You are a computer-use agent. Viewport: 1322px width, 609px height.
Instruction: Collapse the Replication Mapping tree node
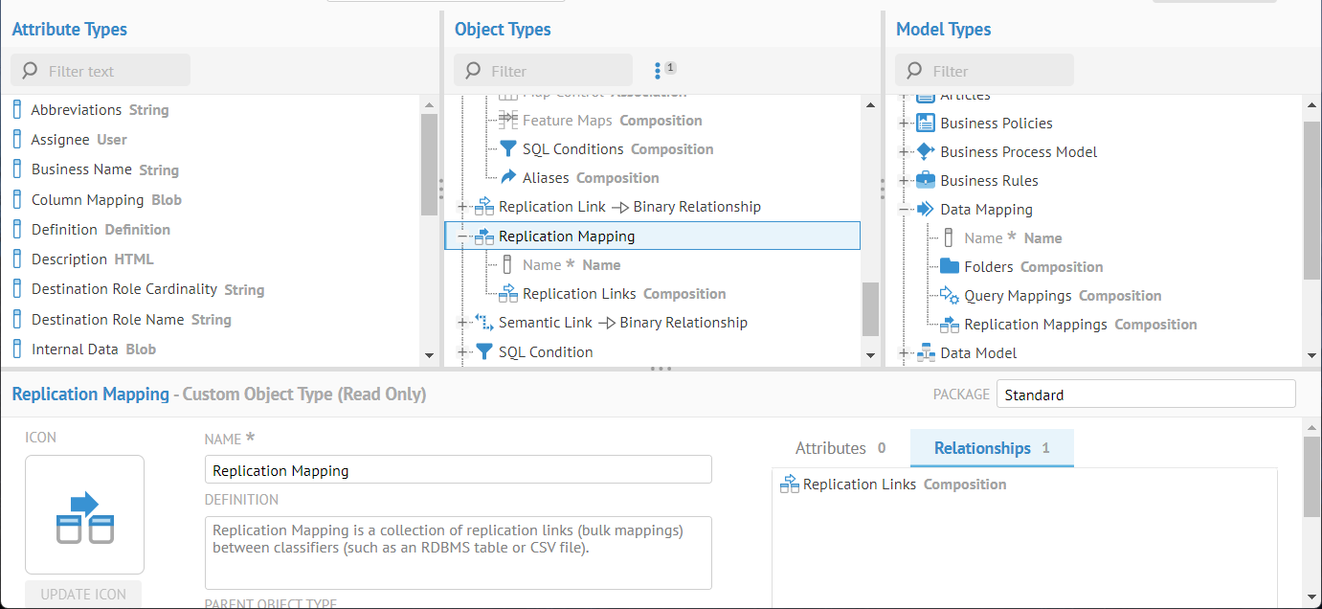pos(463,236)
